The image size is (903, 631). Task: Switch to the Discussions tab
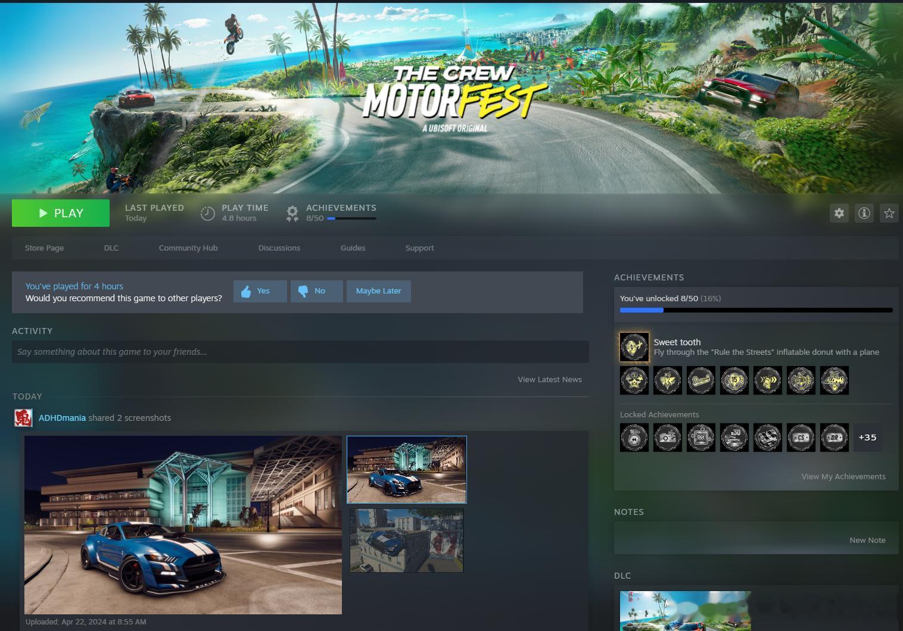point(279,248)
